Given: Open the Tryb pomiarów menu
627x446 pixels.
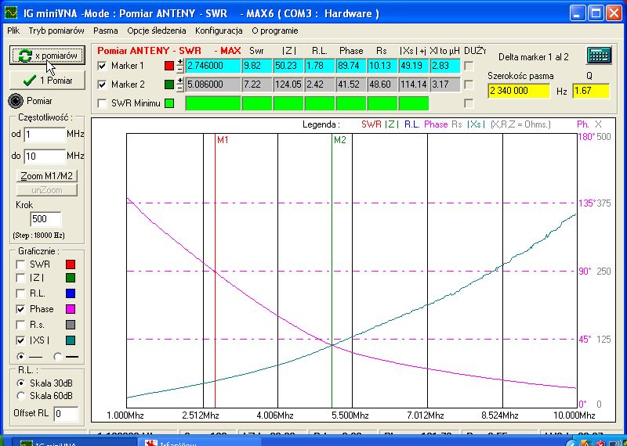Looking at the screenshot, I should [56, 31].
